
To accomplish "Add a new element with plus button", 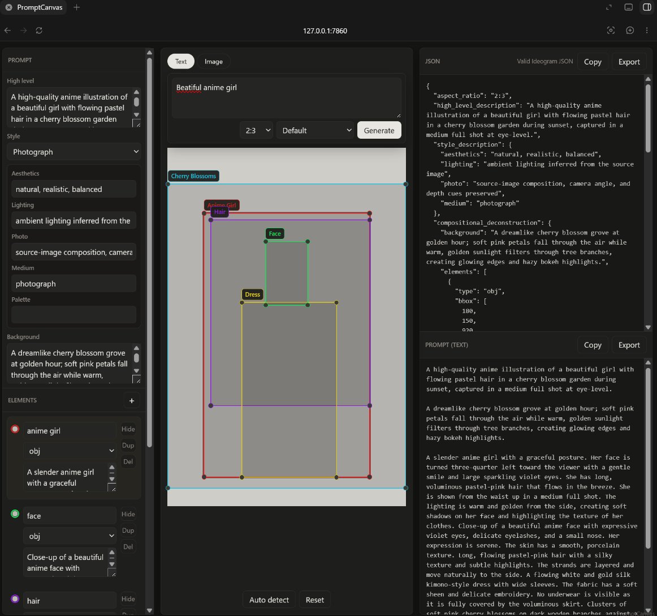I will click(x=132, y=401).
